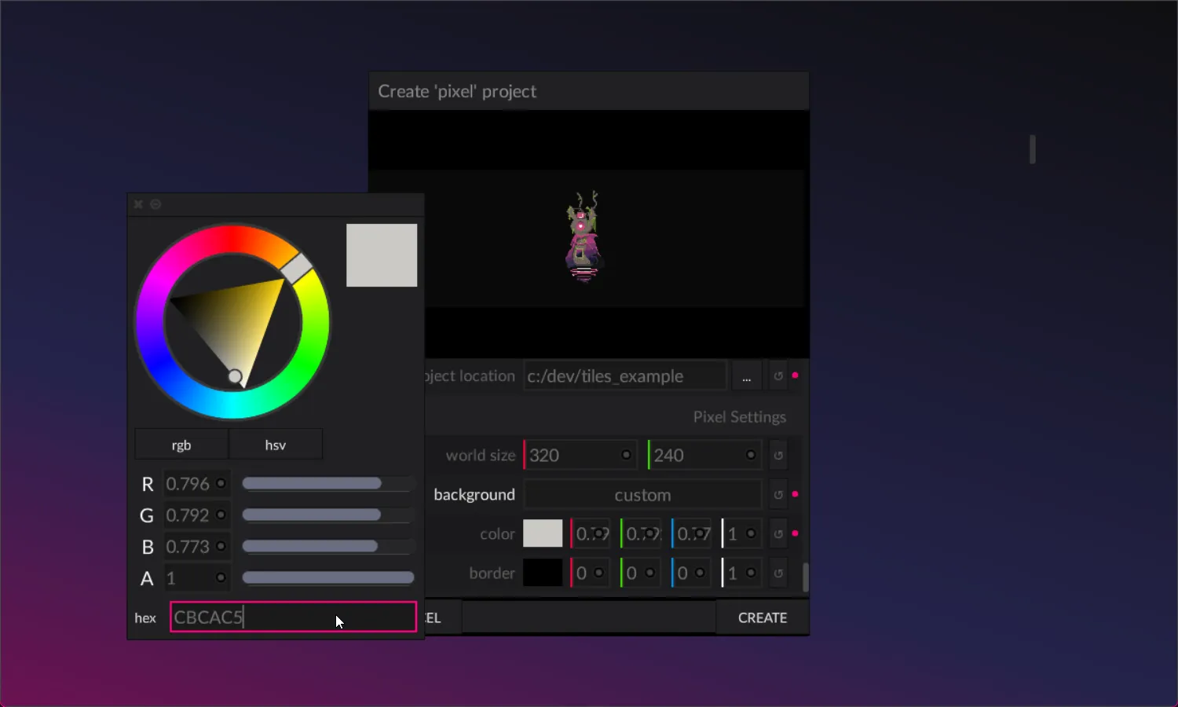
Task: Click the project location path field
Action: [x=624, y=376]
